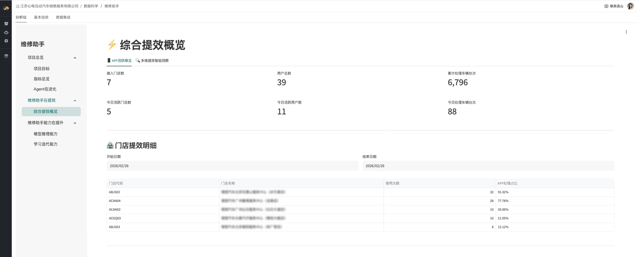
Task: Switch to the 数据集成 tab
Action: point(63,17)
